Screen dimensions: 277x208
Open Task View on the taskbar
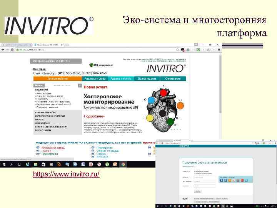pos(20,164)
